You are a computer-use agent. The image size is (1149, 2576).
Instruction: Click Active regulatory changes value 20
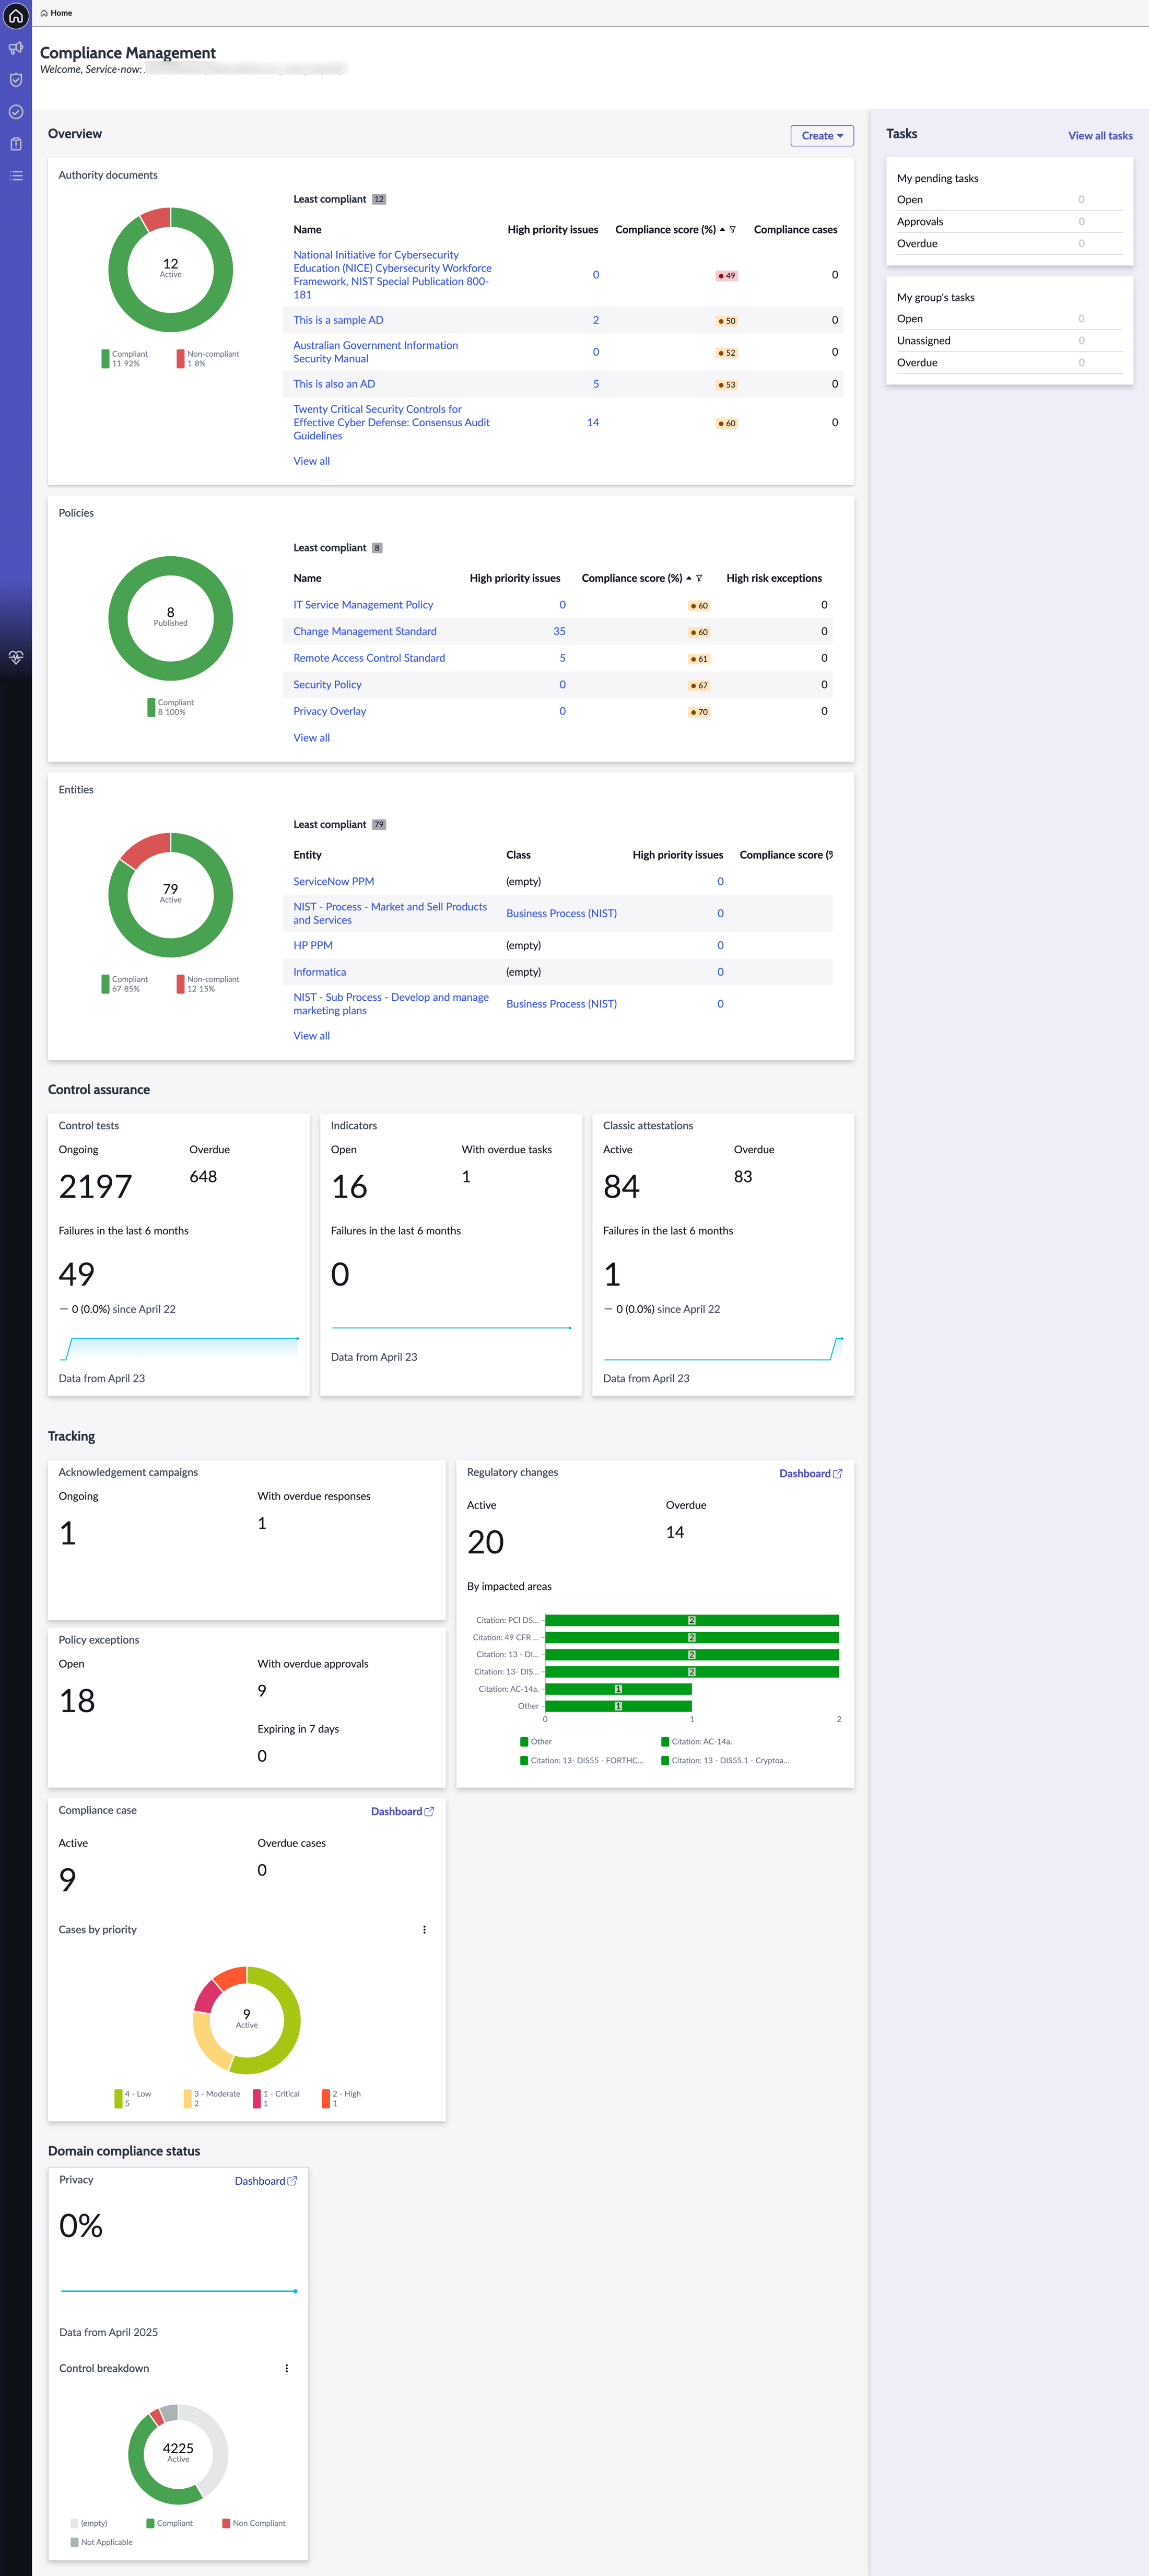pyautogui.click(x=485, y=1542)
